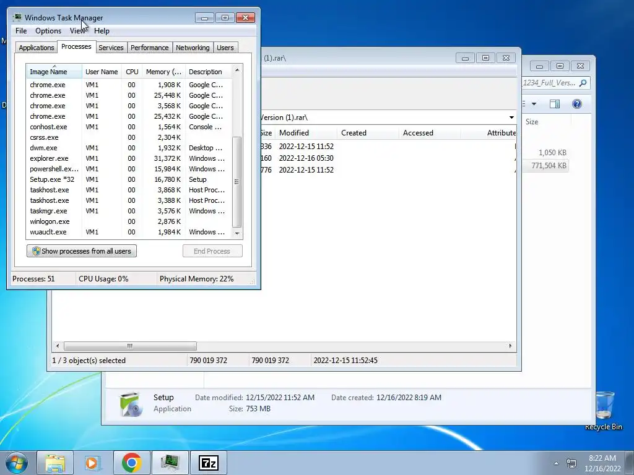Click the network tray icon
634x475 pixels.
click(571, 463)
